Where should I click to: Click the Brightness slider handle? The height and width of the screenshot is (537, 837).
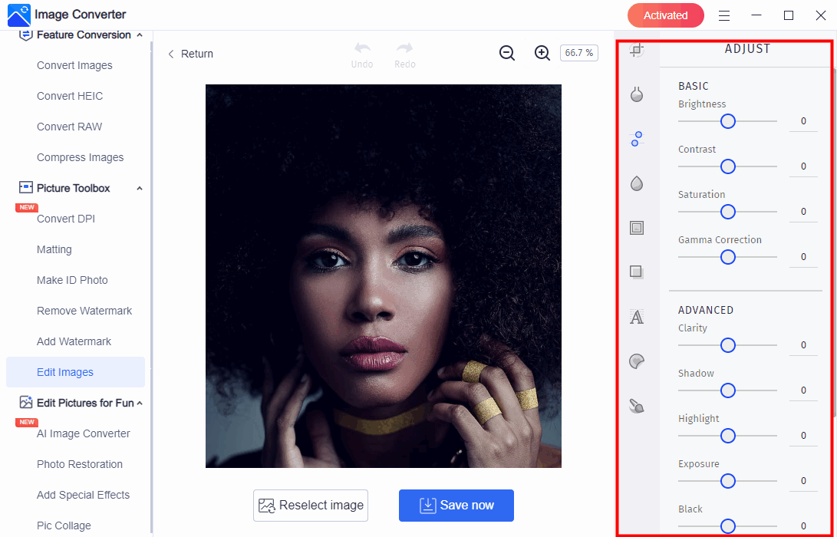pos(728,121)
